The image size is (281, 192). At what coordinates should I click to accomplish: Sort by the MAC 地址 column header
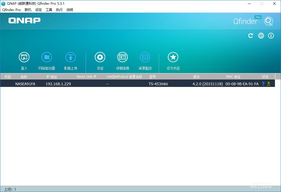point(233,77)
